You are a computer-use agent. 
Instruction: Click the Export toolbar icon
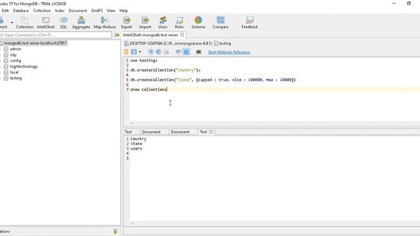click(x=127, y=22)
